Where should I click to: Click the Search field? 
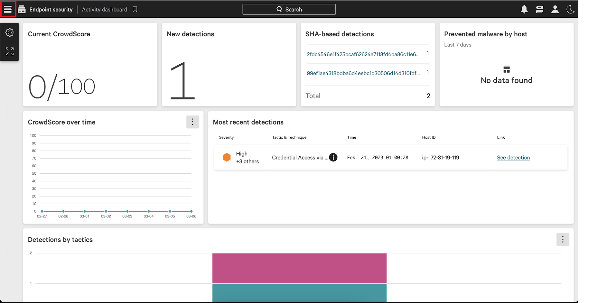point(289,9)
